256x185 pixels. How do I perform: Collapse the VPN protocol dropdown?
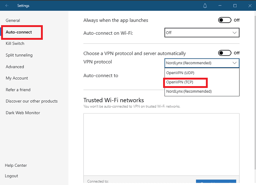tap(202, 63)
